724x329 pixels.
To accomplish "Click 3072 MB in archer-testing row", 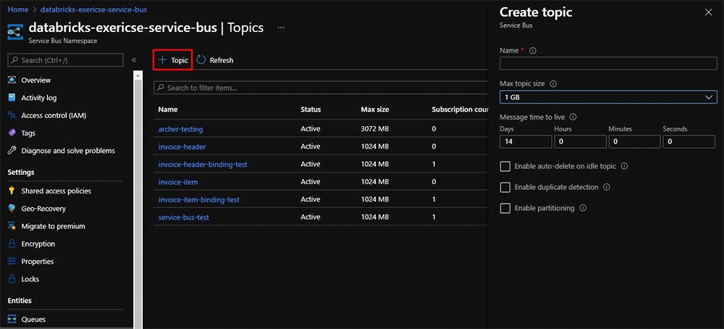I will point(375,129).
